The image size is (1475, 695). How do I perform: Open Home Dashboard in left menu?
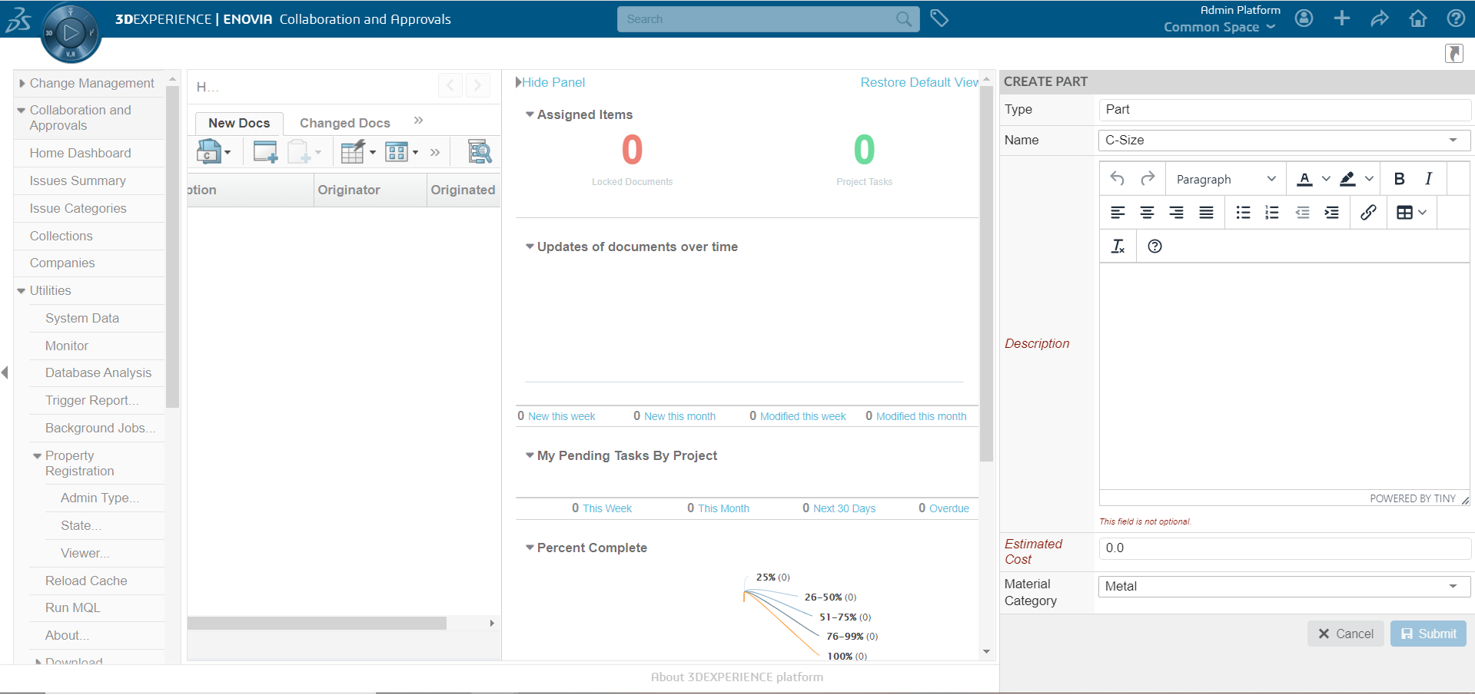tap(80, 153)
